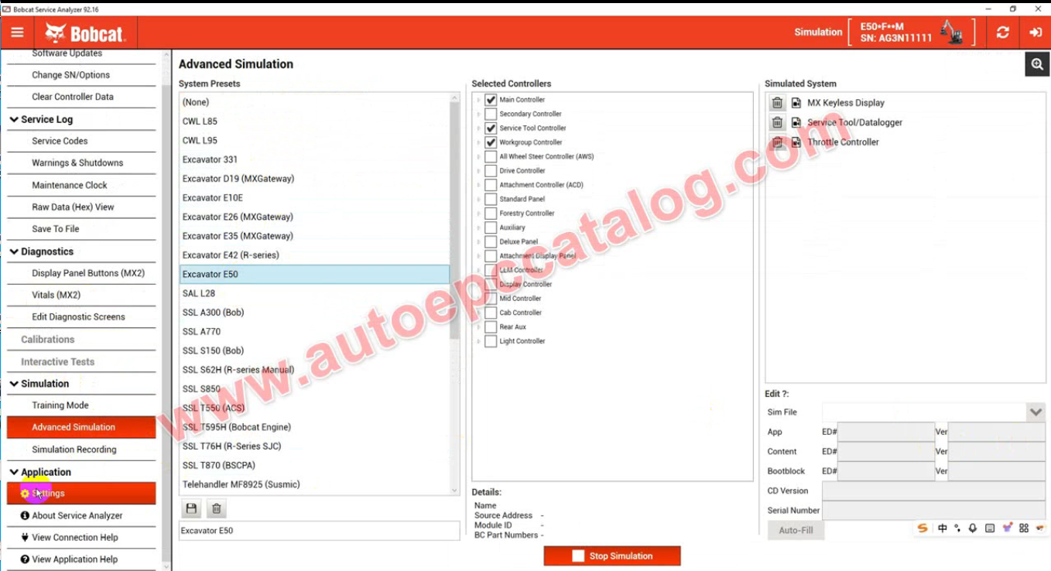Click the refresh connection icon
The width and height of the screenshot is (1051, 571).
click(x=1002, y=32)
